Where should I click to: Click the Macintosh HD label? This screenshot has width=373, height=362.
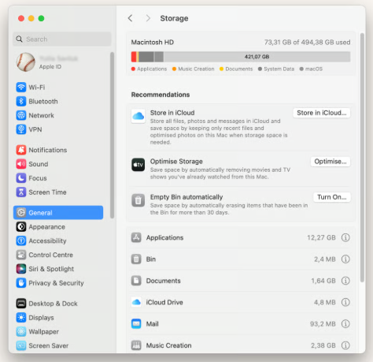pyautogui.click(x=153, y=43)
